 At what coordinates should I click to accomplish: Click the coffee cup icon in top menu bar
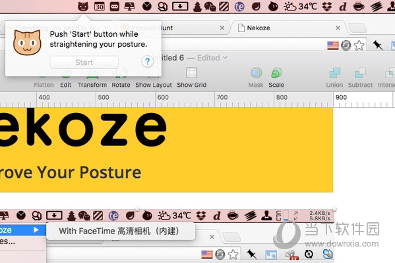(x=359, y=7)
